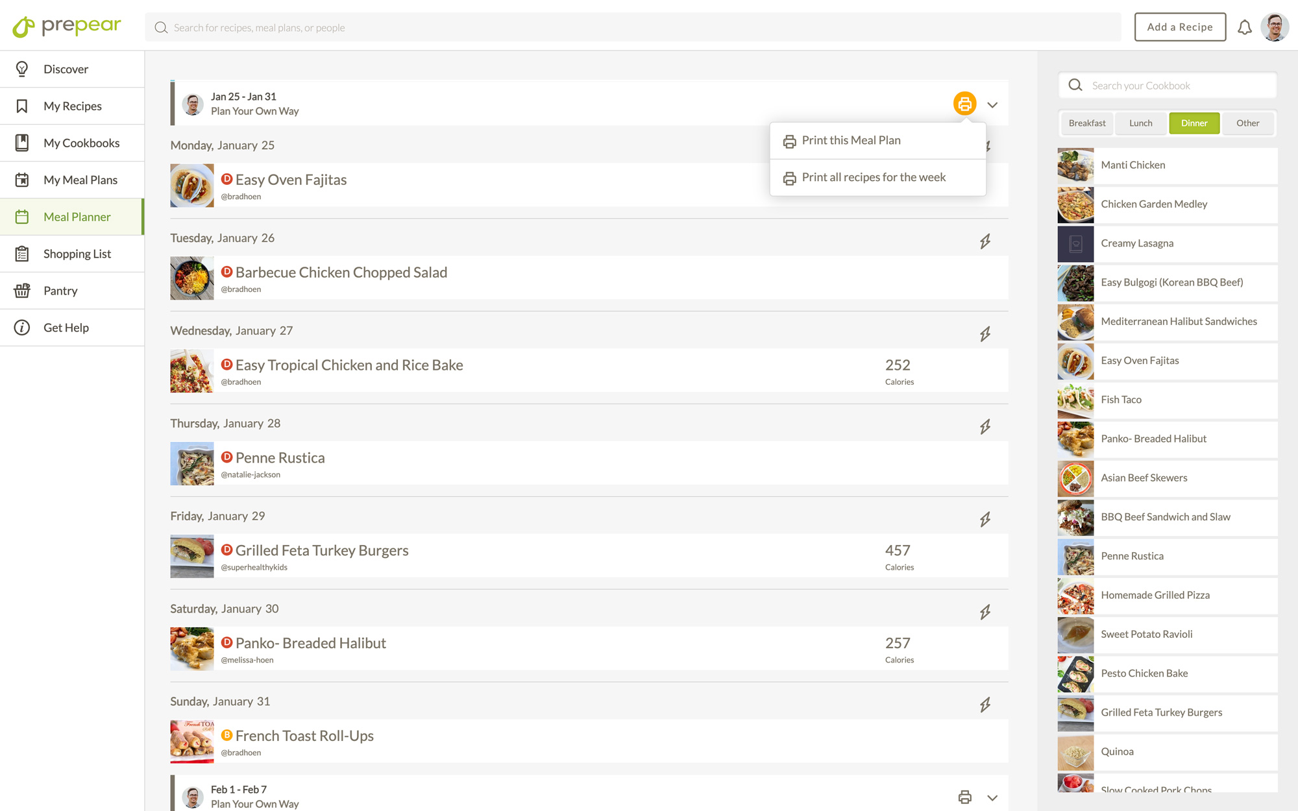Switch the cookbook filter to Other
This screenshot has height=811, width=1298.
1247,123
